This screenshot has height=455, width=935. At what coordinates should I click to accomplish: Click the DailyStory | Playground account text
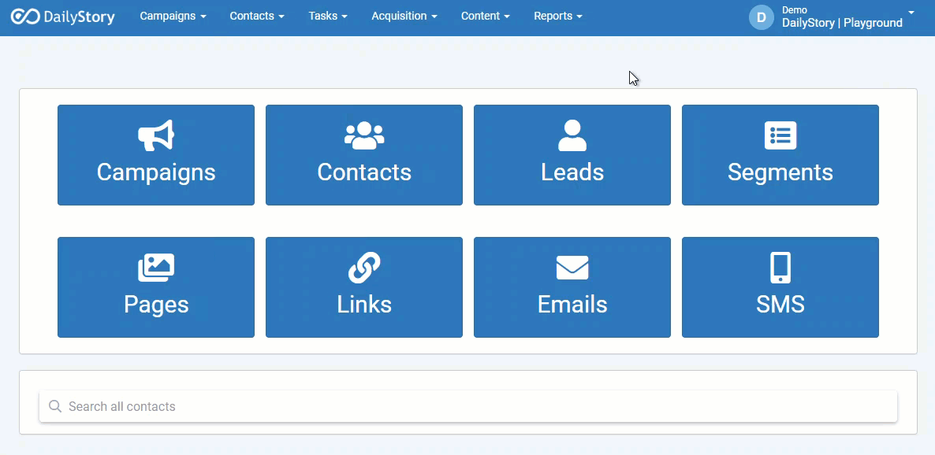tap(842, 24)
